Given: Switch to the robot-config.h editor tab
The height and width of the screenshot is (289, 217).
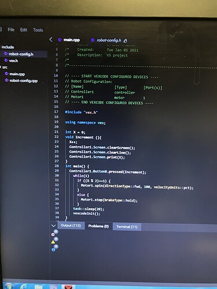Looking at the screenshot, I should coord(106,40).
